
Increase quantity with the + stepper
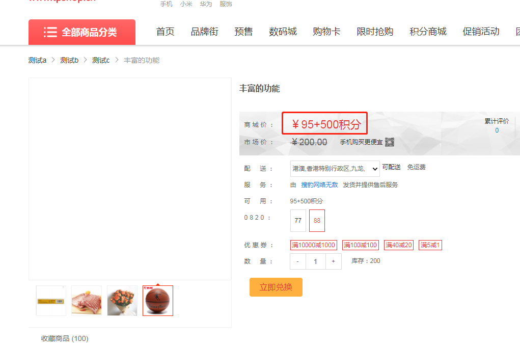(x=333, y=261)
